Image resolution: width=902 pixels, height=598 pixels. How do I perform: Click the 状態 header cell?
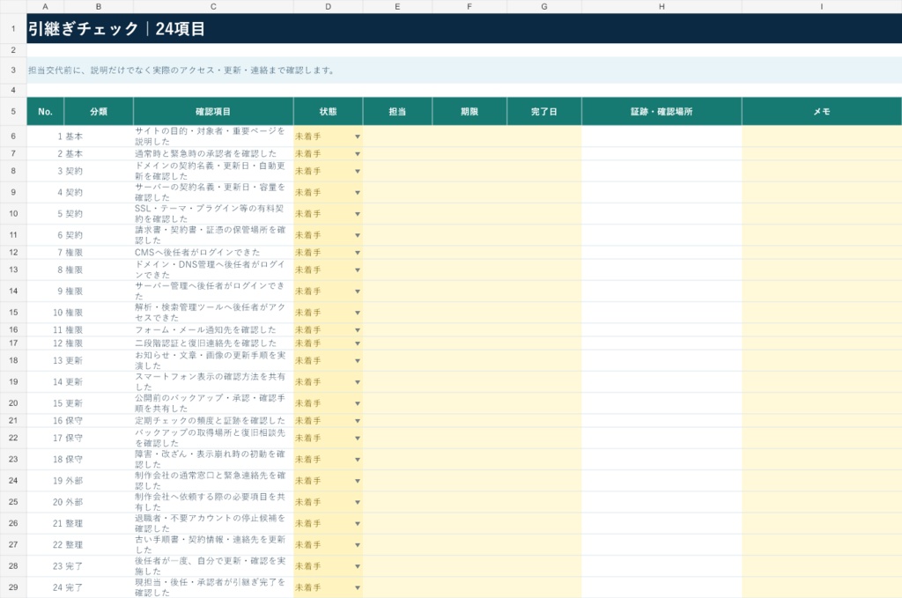point(328,112)
